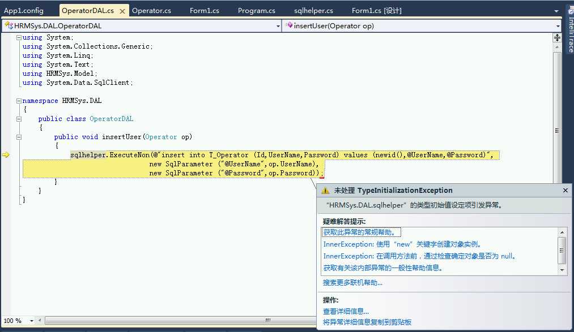Open the sqlhelper.cs tab
The image size is (574, 332).
tap(314, 11)
